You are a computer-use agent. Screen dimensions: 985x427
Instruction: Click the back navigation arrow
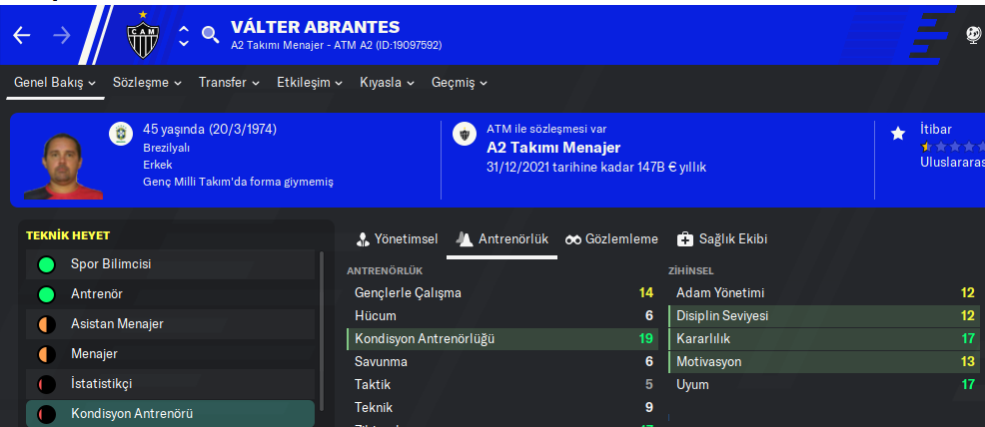(x=22, y=35)
